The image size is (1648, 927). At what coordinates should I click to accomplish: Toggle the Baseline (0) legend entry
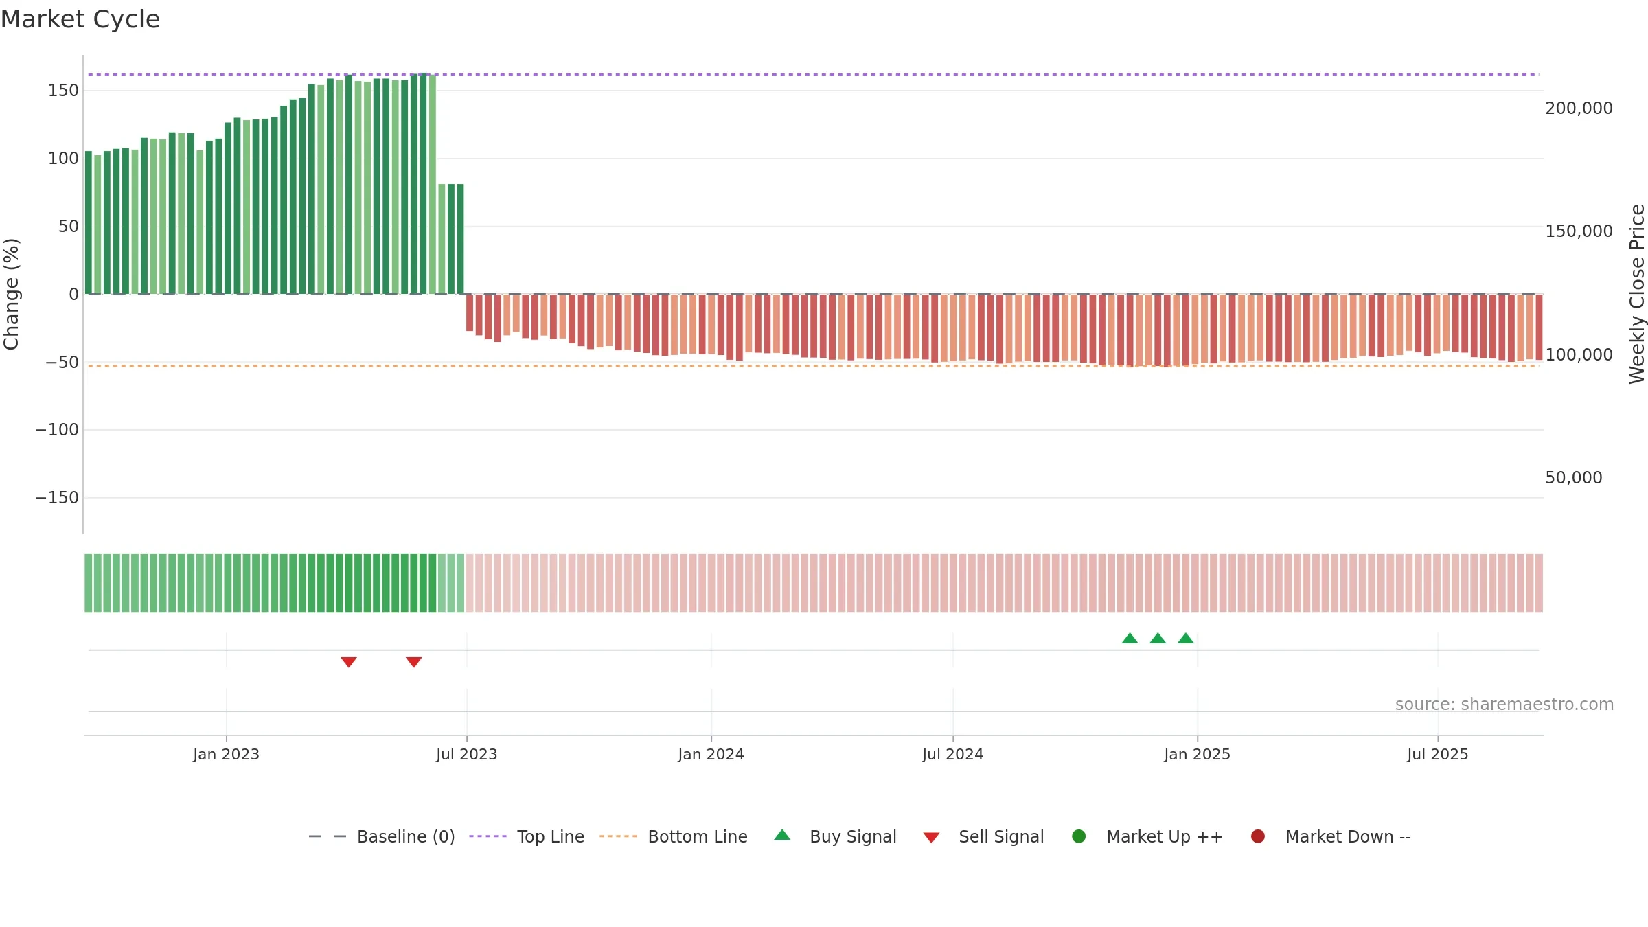click(x=406, y=837)
